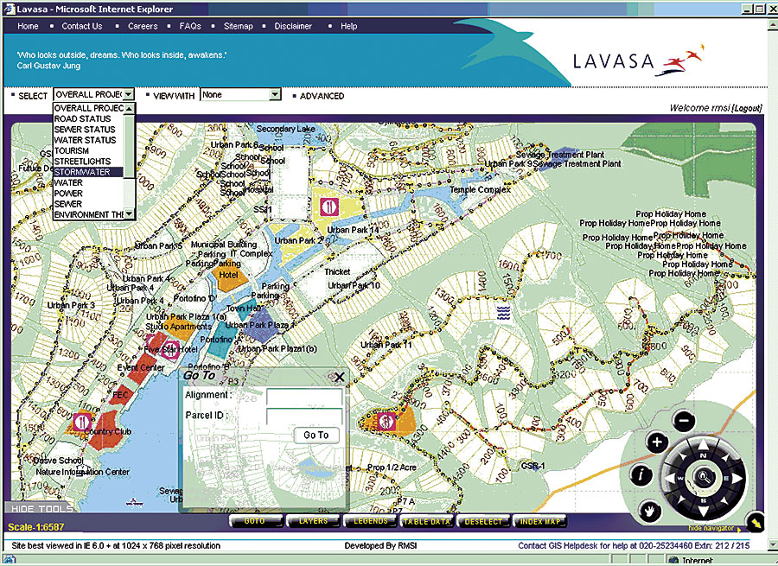
Task: Click into the Parcel ID input field
Action: 304,417
